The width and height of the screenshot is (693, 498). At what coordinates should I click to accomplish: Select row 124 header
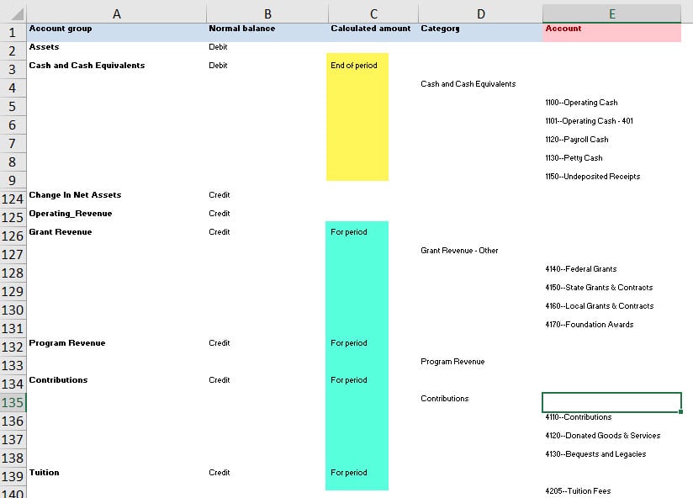coord(13,199)
